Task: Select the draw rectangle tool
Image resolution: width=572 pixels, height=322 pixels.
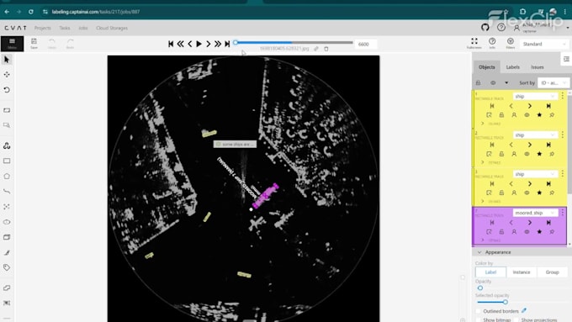Action: pyautogui.click(x=7, y=161)
